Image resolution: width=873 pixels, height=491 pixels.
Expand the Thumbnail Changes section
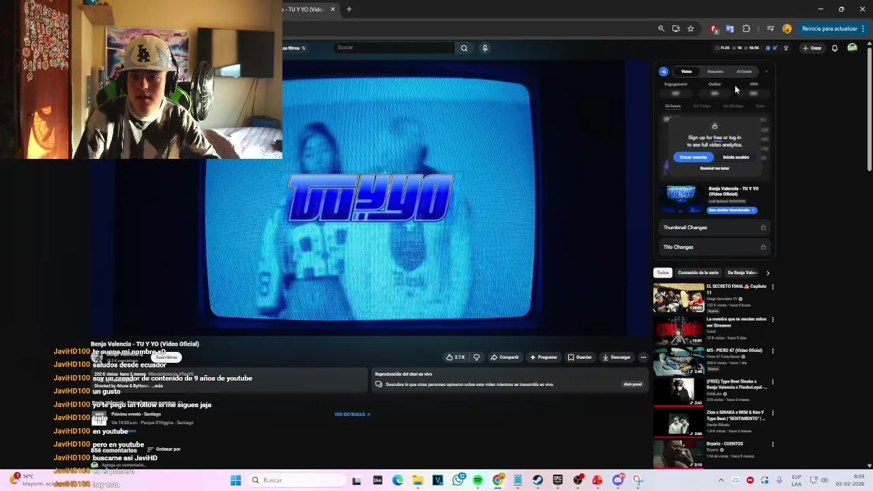tap(714, 227)
